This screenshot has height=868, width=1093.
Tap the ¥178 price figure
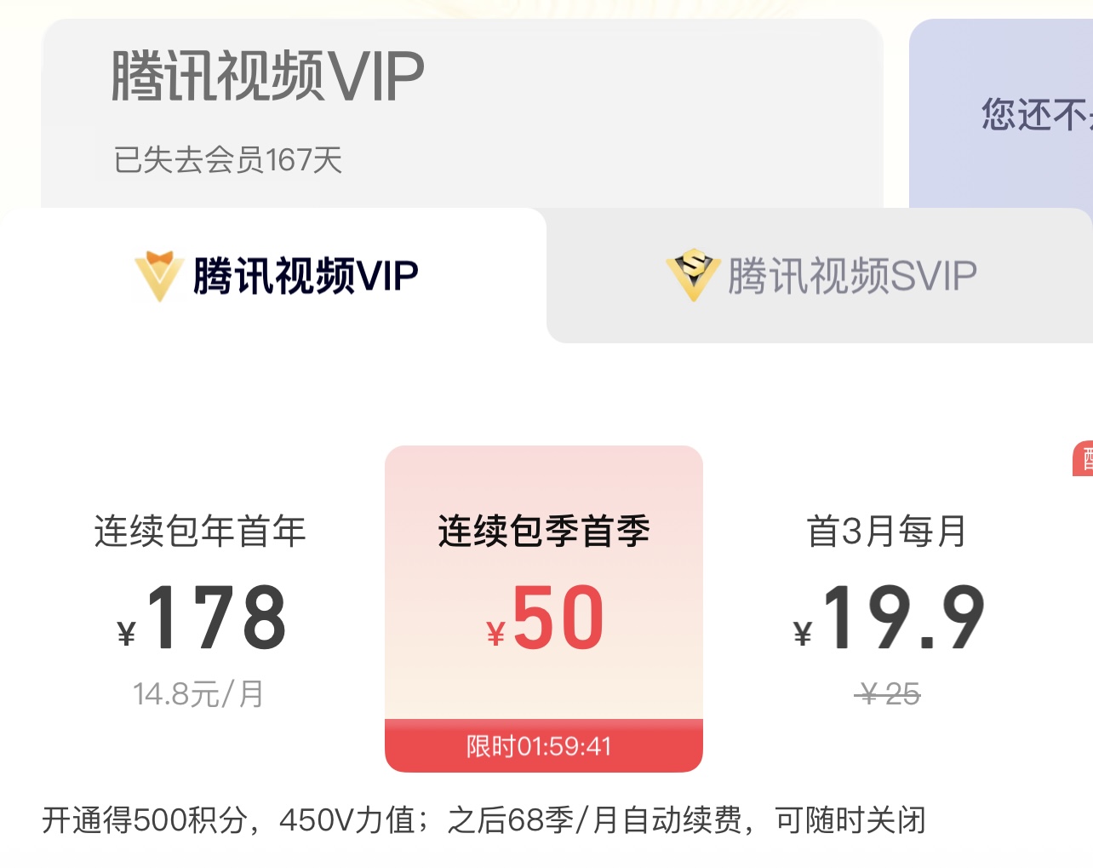tap(202, 618)
